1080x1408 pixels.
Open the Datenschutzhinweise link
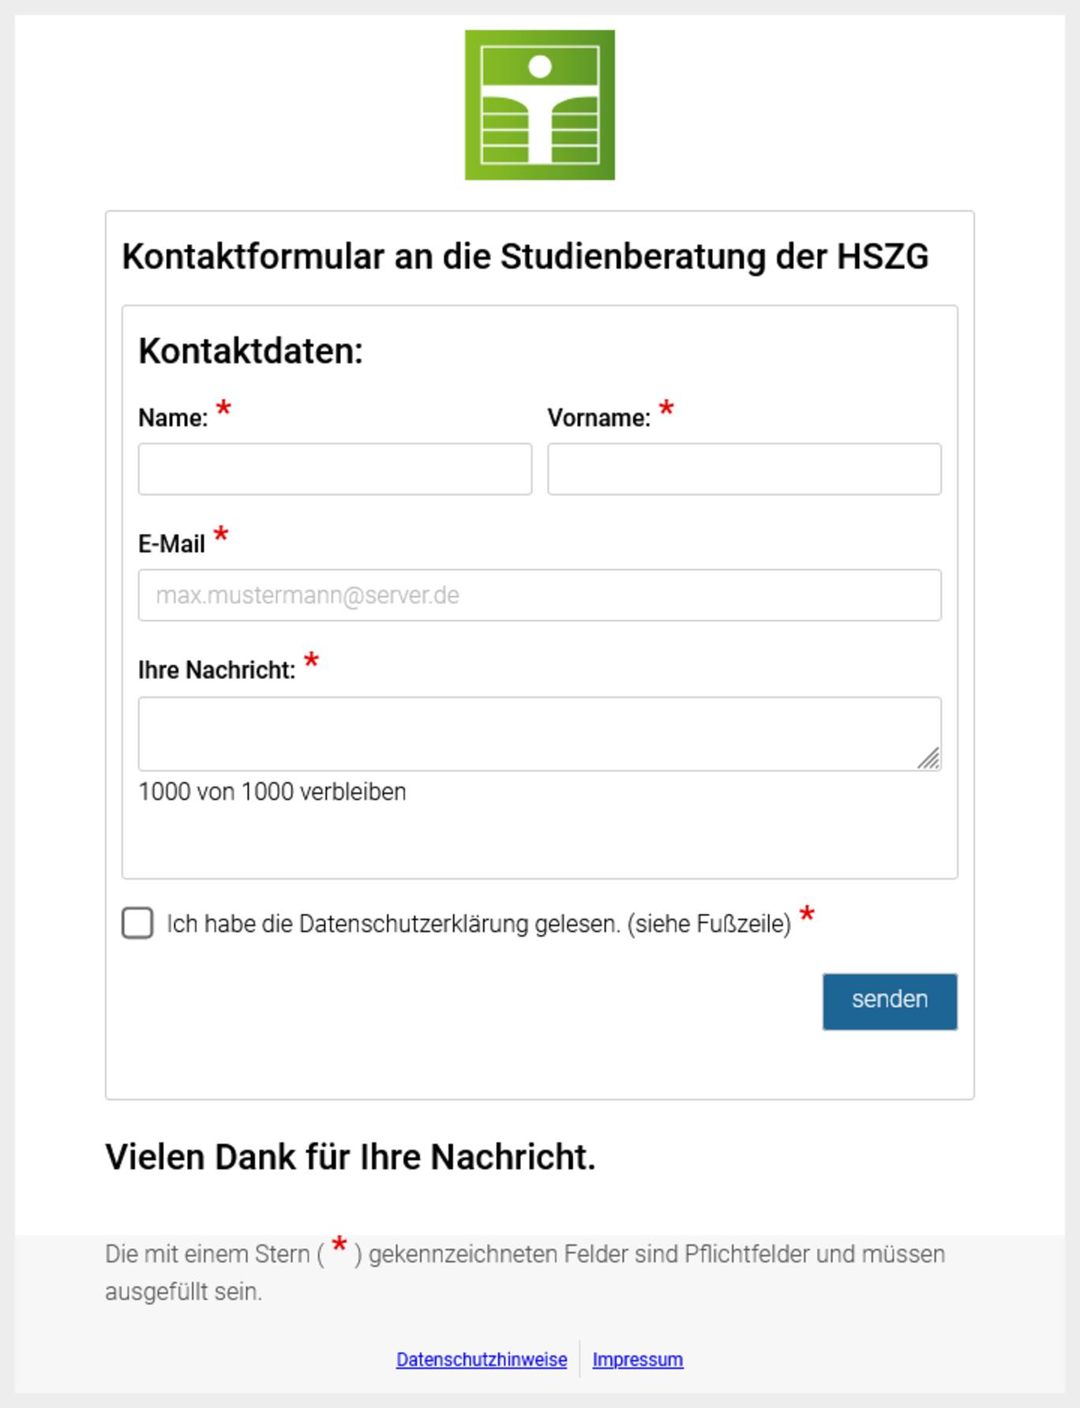[x=482, y=1359]
